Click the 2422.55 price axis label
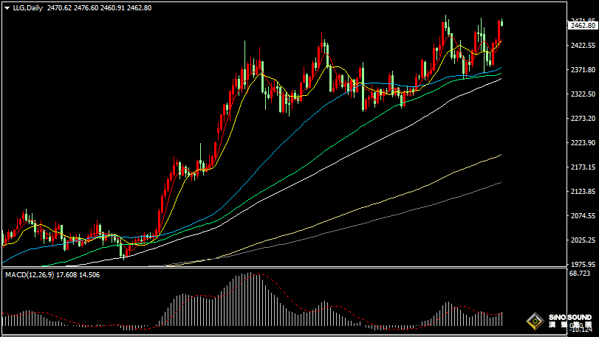Viewport: 599px width, 337px height. coord(581,46)
